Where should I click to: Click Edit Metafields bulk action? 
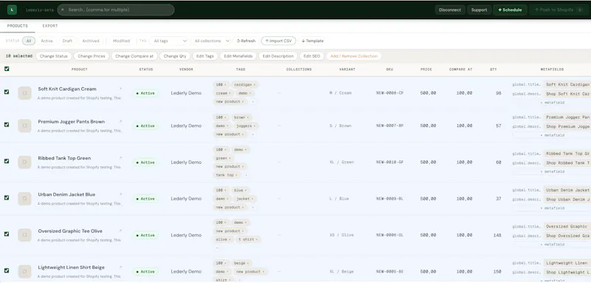(238, 56)
